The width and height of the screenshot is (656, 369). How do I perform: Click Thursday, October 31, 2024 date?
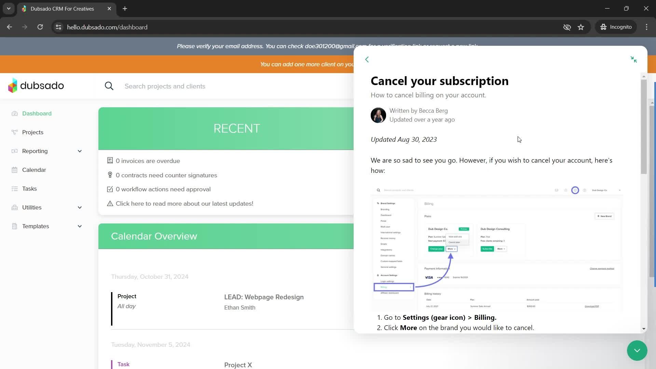150,277
